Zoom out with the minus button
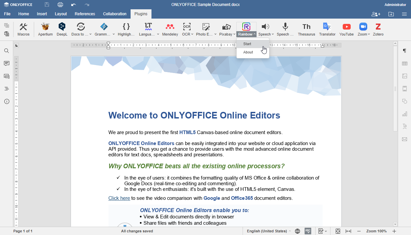The image size is (411, 235). pos(359,231)
